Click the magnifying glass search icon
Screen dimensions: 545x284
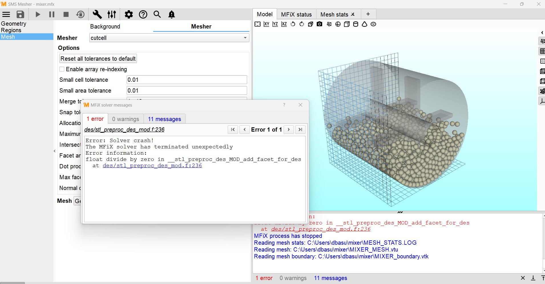157,15
